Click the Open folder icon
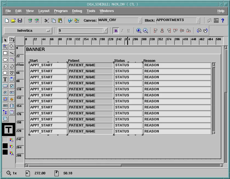Image resolution: width=230 pixels, height=179 pixels. [13, 21]
